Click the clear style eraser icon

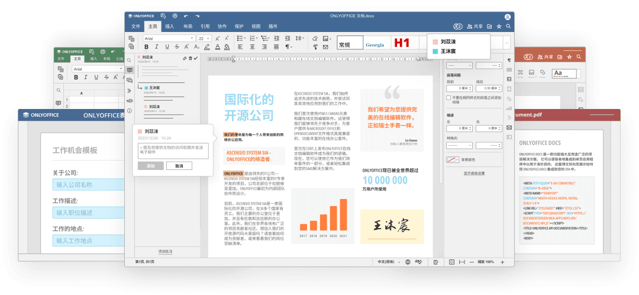315,38
